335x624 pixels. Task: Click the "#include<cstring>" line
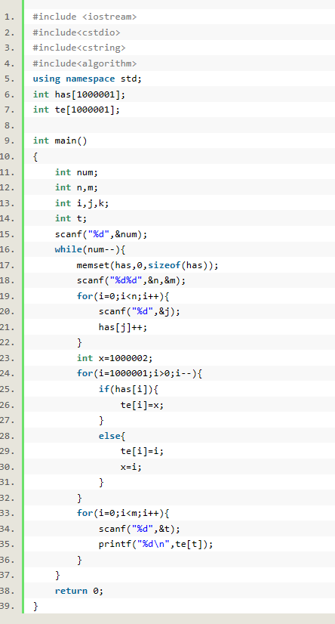(x=79, y=48)
